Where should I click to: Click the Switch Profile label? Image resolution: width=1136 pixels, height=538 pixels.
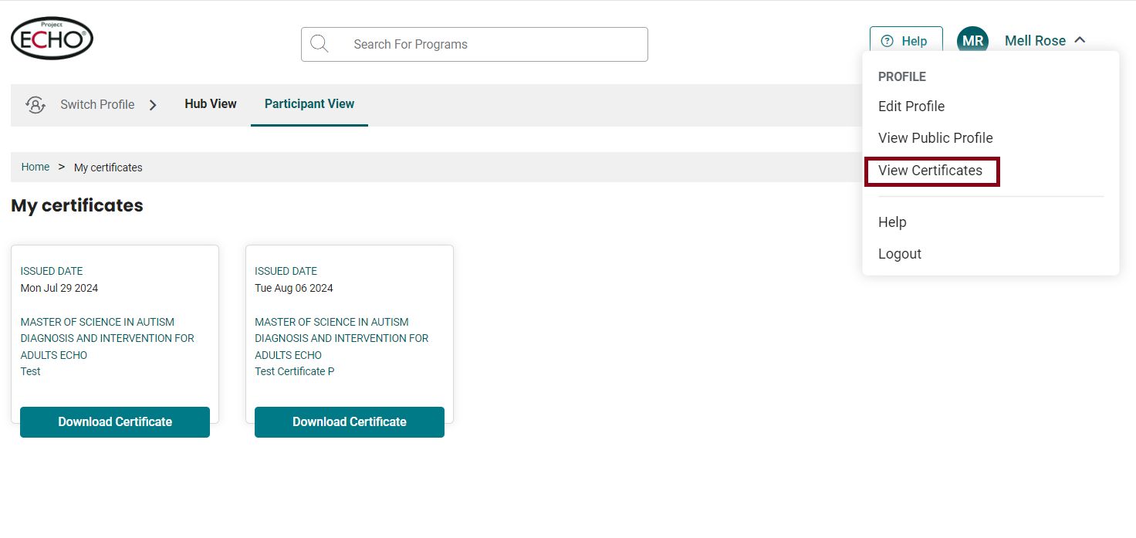tap(97, 105)
